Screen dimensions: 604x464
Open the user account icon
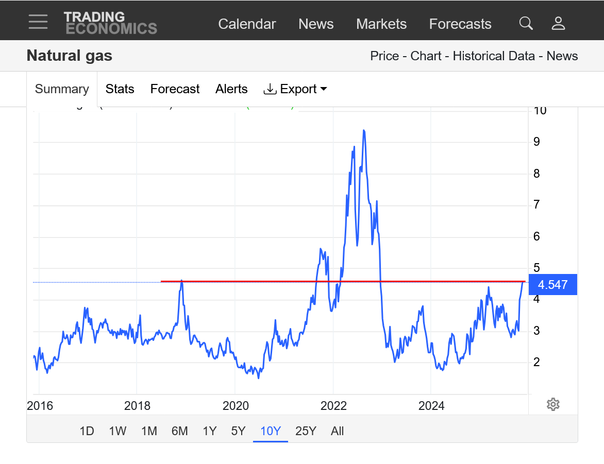559,23
